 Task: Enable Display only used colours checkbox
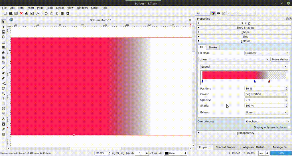[289, 128]
